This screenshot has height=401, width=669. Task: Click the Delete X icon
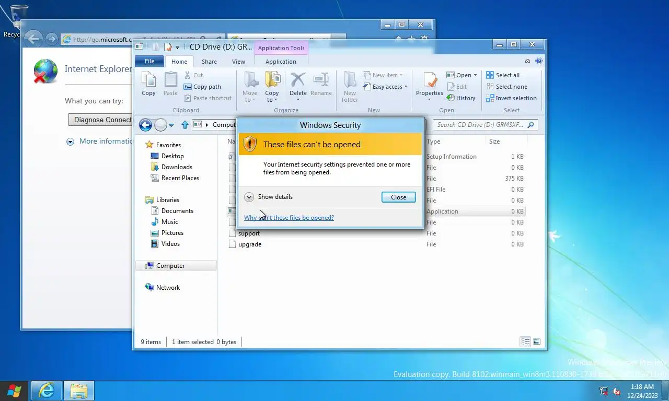point(298,85)
